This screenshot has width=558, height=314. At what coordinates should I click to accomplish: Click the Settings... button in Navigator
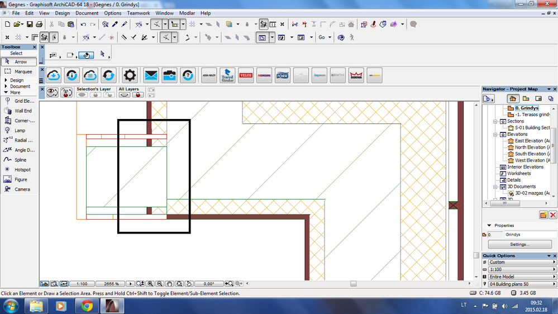pos(519,245)
